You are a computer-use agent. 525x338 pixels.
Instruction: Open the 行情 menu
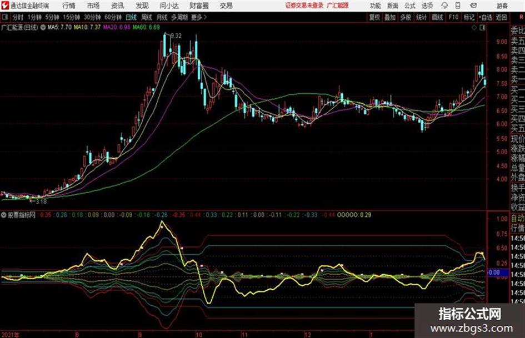click(x=69, y=6)
